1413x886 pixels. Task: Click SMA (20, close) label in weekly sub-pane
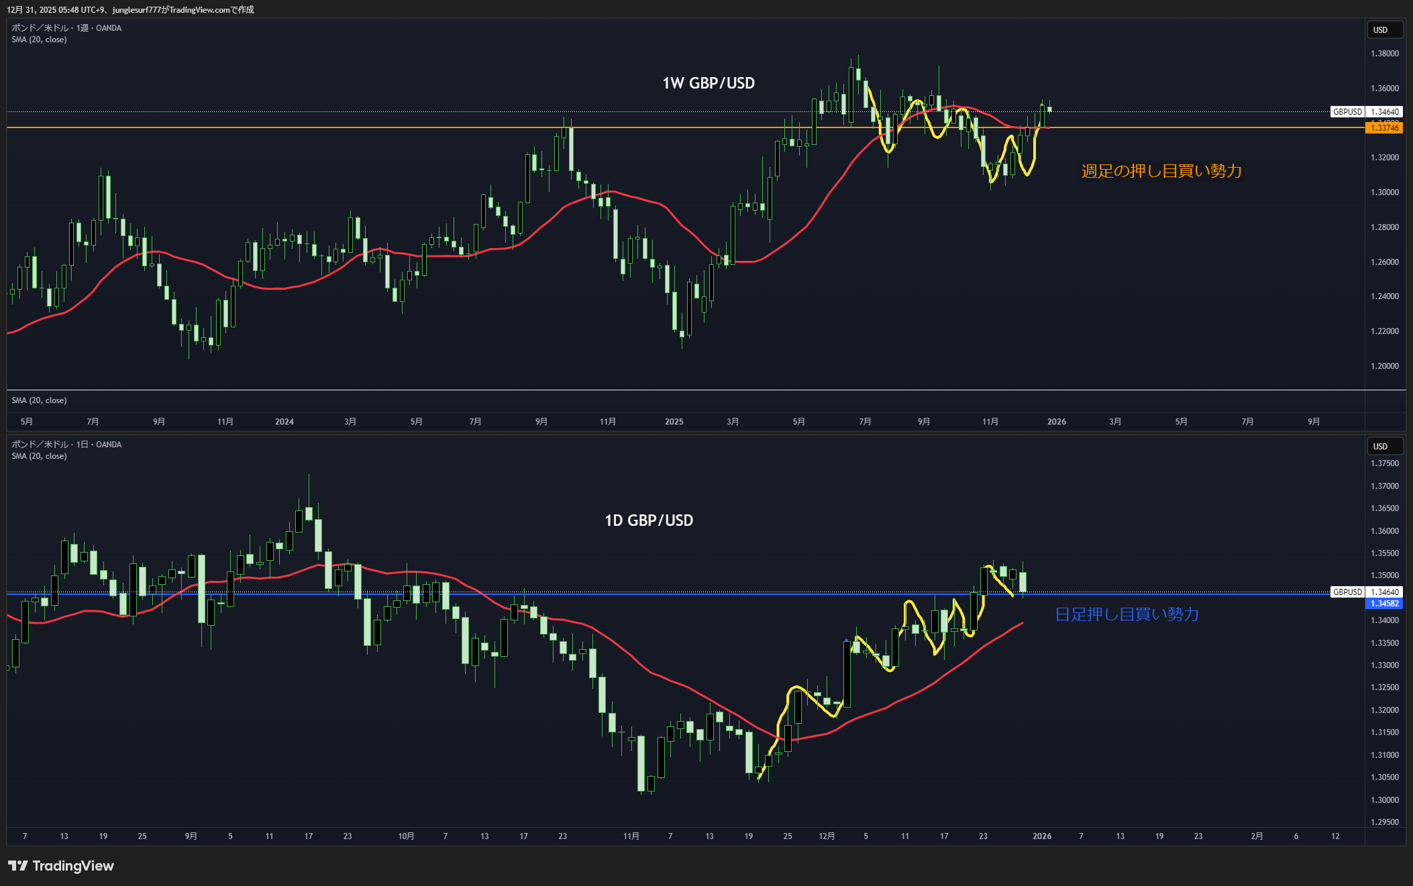coord(39,400)
